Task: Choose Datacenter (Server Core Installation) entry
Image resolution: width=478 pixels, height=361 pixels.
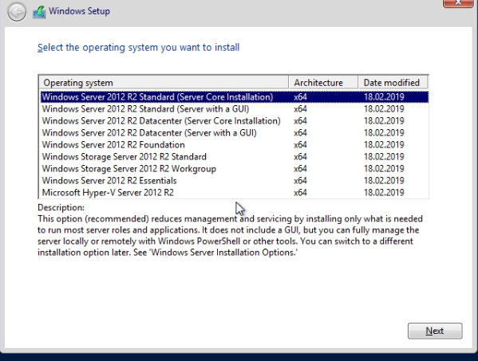Action: click(x=234, y=121)
